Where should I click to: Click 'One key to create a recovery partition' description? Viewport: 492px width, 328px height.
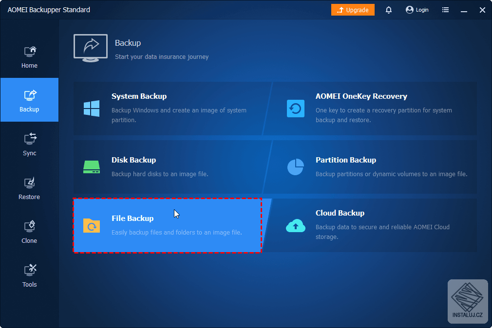(x=384, y=115)
